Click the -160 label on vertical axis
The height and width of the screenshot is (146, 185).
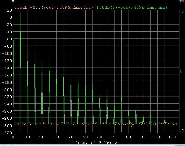(x=7, y=75)
